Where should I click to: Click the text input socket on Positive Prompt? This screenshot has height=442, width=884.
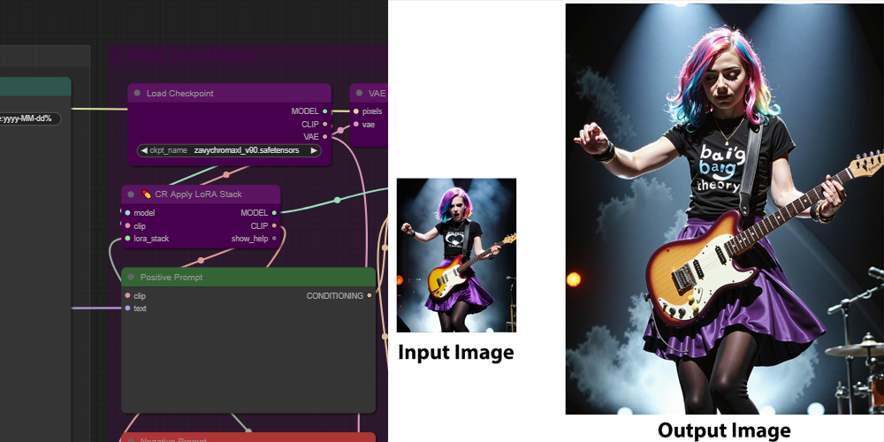[127, 309]
